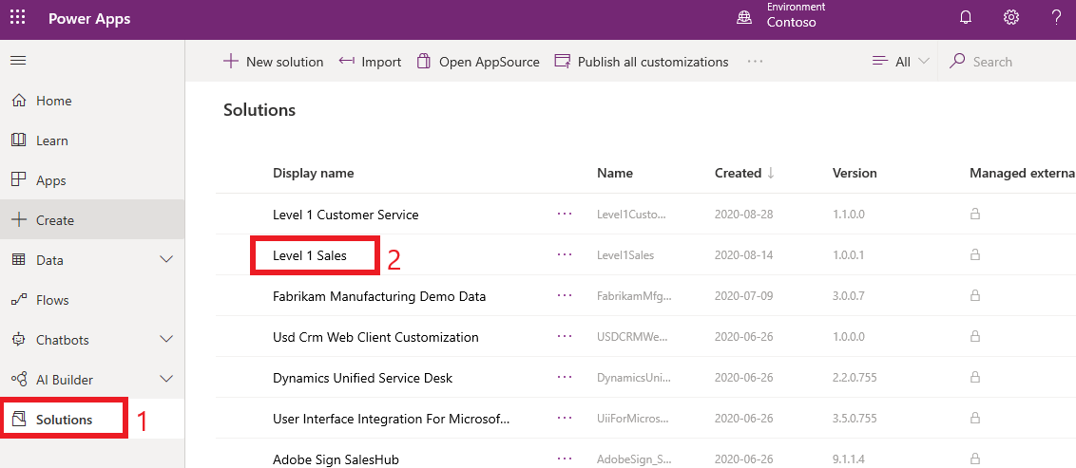This screenshot has width=1076, height=468.
Task: Open the All view filter dropdown
Action: coord(900,62)
